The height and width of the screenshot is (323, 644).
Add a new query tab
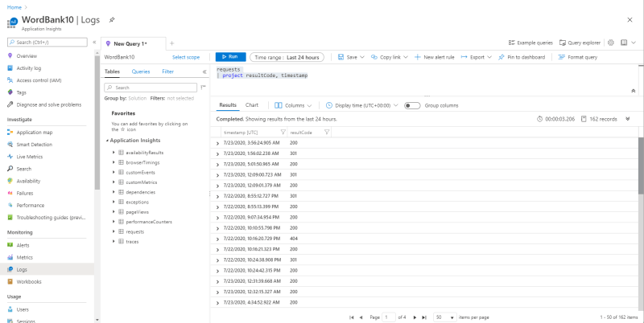(x=172, y=43)
